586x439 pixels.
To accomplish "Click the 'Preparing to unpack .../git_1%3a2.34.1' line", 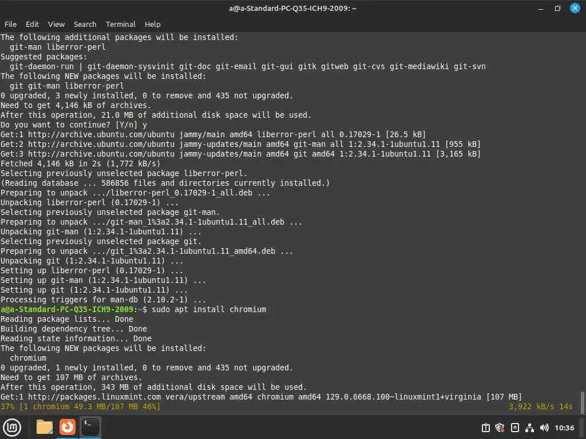I will tap(146, 252).
